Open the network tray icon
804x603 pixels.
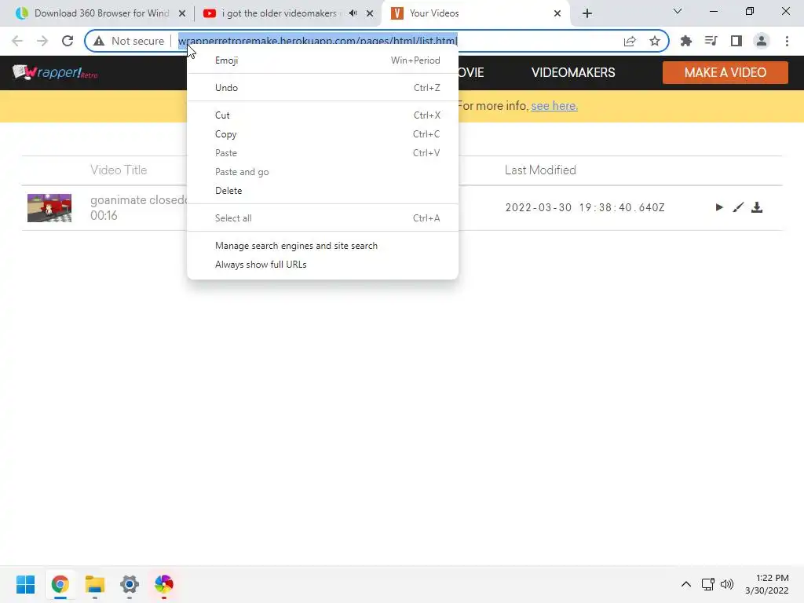click(708, 584)
